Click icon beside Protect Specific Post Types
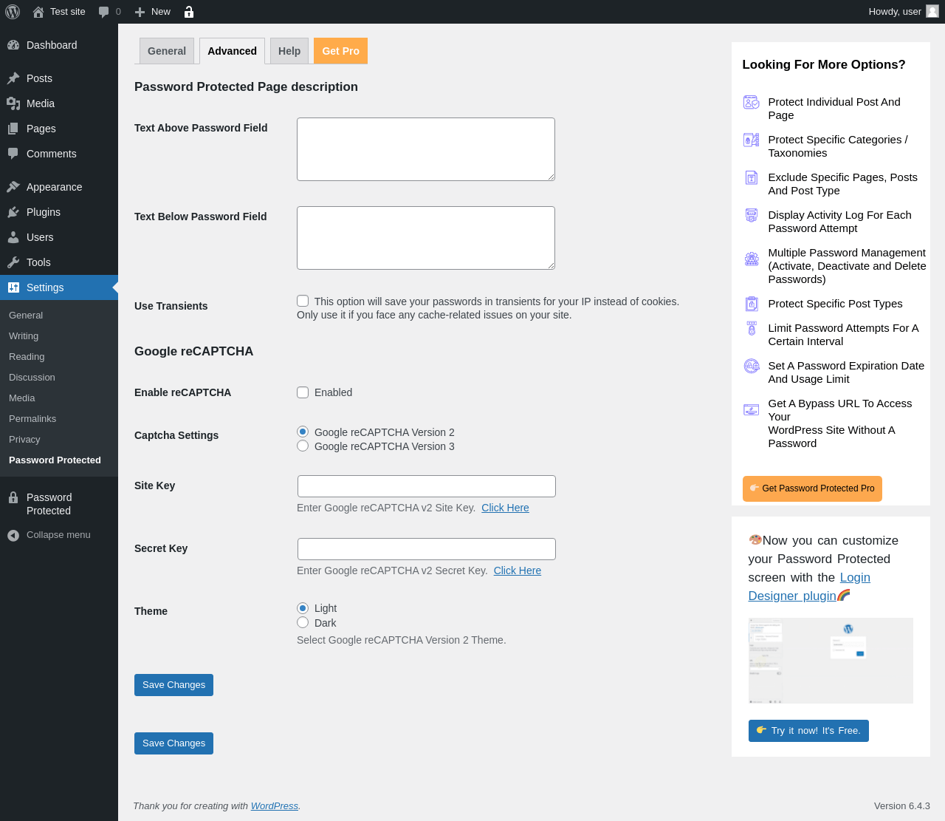This screenshot has width=945, height=821. tap(752, 304)
